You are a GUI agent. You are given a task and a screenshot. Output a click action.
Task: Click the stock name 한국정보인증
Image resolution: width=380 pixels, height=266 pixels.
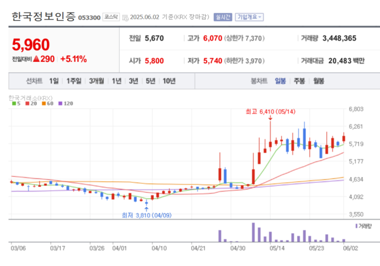(44, 16)
